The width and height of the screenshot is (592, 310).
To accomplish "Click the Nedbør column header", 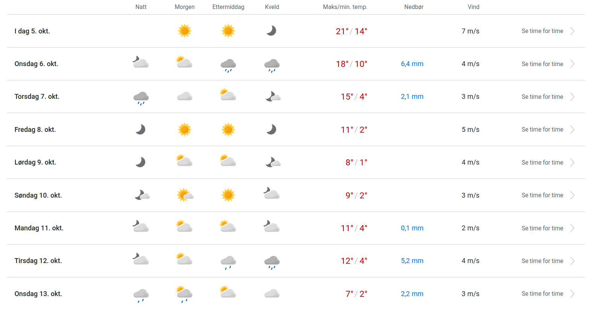I will point(414,7).
